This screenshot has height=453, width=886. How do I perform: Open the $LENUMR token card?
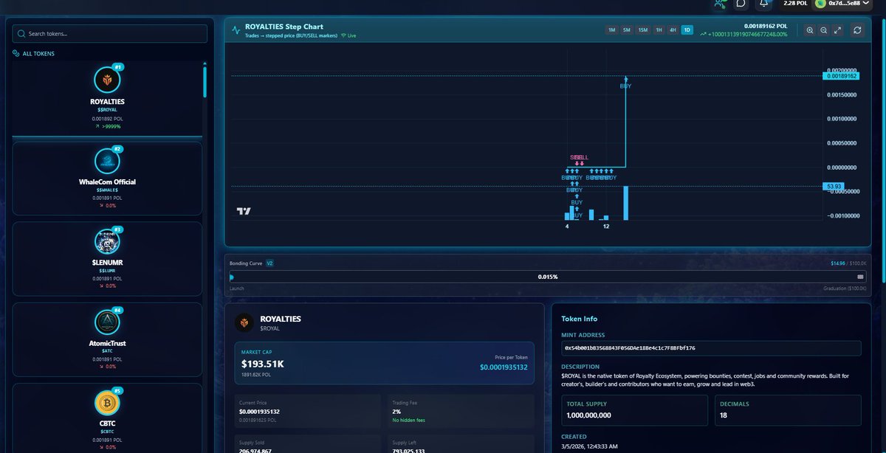(x=107, y=259)
